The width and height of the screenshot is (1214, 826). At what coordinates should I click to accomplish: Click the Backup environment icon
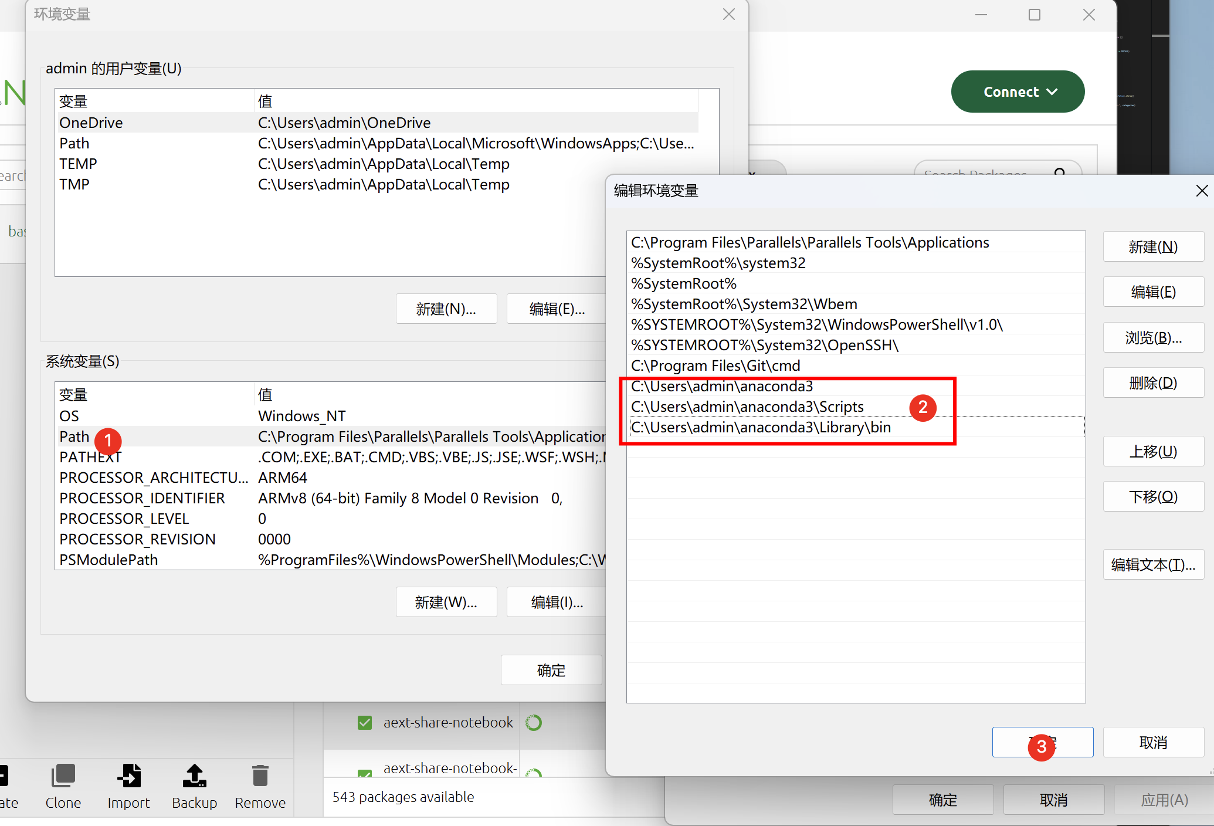click(194, 776)
